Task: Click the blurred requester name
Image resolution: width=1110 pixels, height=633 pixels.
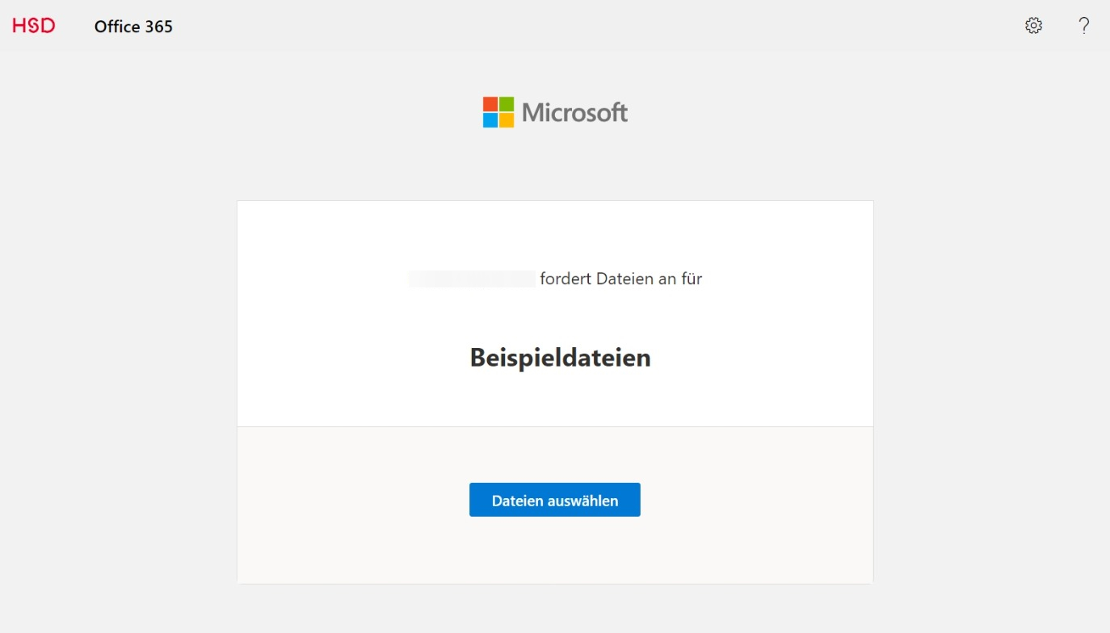Action: 472,279
